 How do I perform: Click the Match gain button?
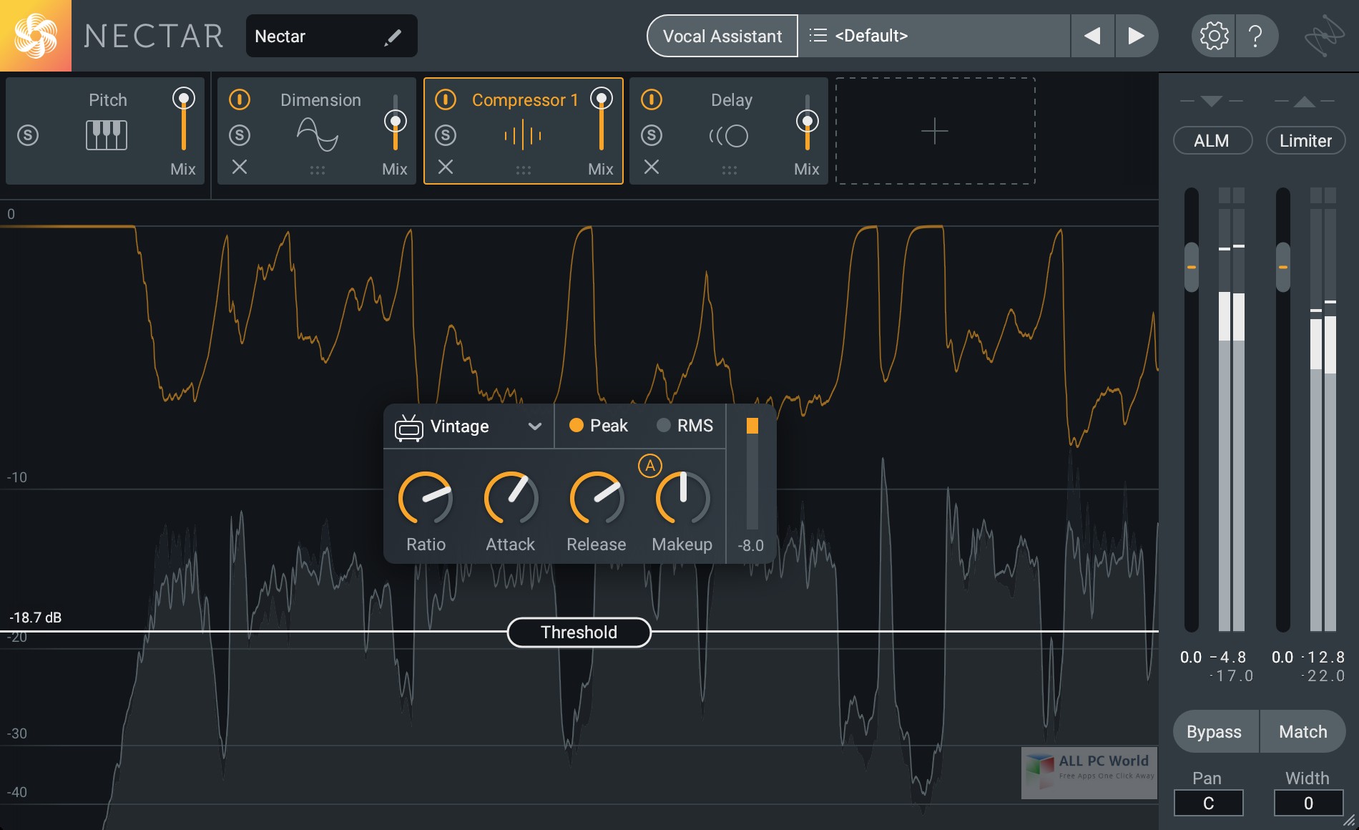click(1302, 731)
